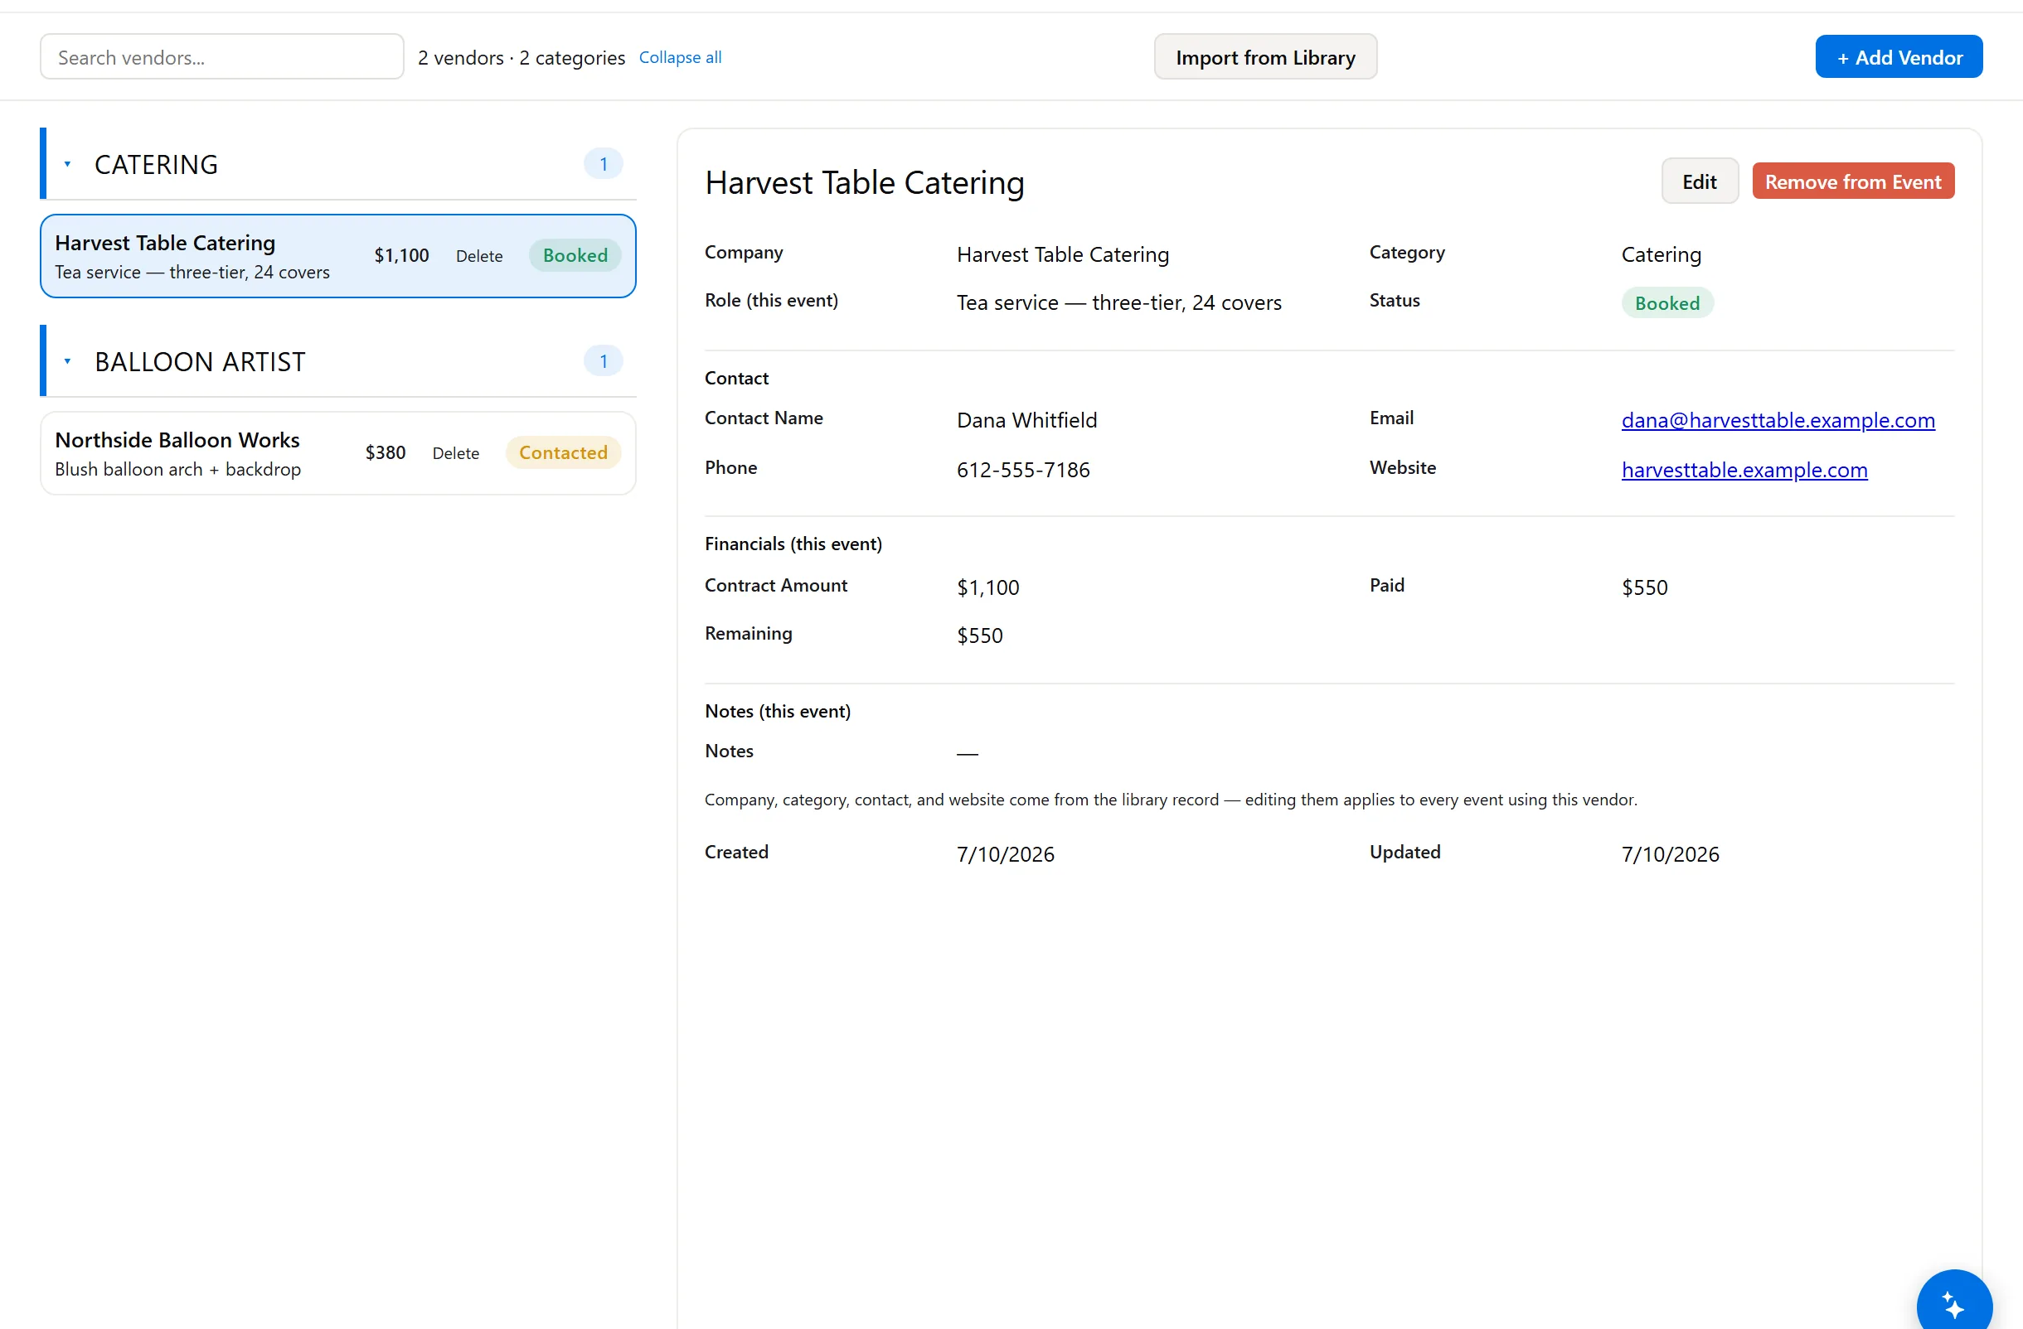The image size is (2023, 1329).
Task: Click the CATERING category header
Action: pyautogui.click(x=338, y=164)
